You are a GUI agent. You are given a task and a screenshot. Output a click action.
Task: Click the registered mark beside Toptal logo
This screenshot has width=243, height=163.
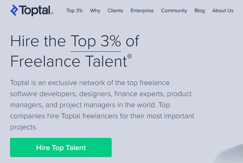tap(52, 13)
